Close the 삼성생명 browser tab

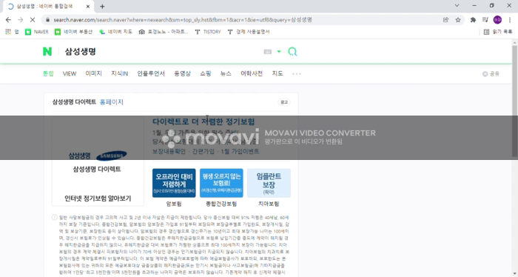(x=88, y=6)
